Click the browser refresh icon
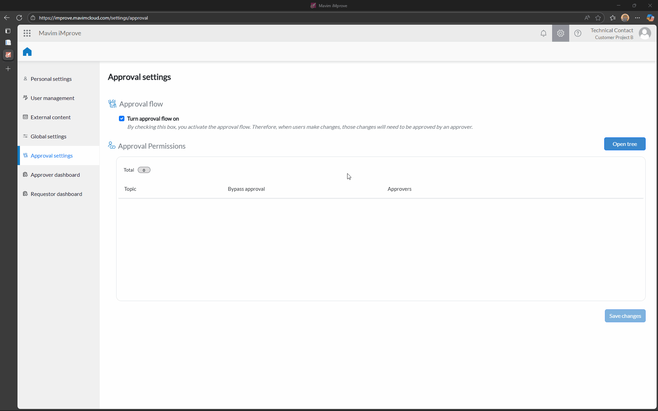 point(19,18)
